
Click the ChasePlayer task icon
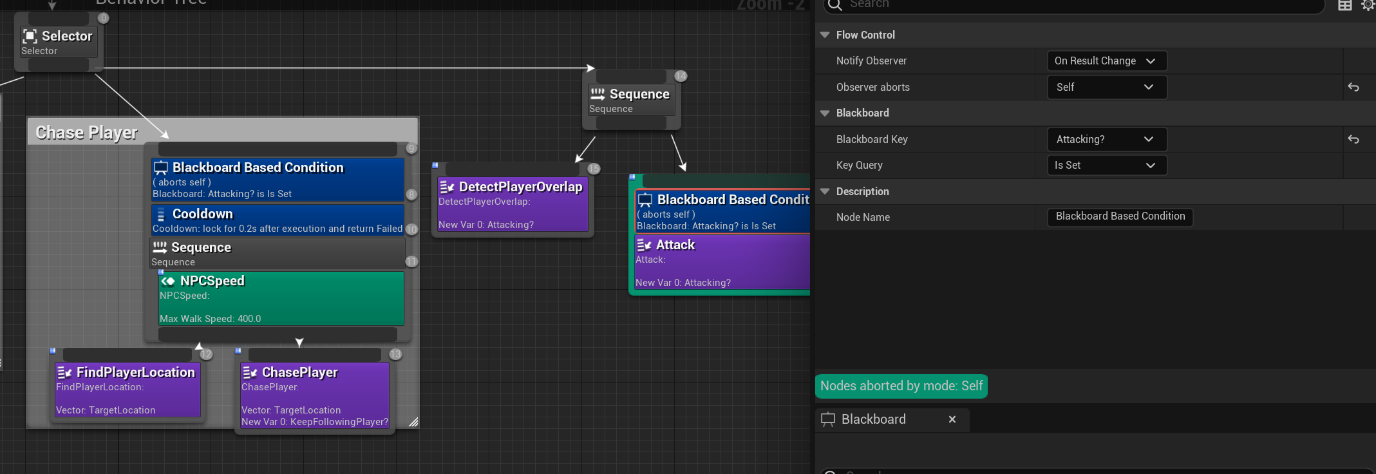tap(250, 372)
